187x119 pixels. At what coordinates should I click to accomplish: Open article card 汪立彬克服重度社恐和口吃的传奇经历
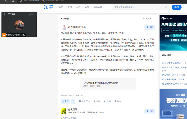pyautogui.click(x=108, y=84)
